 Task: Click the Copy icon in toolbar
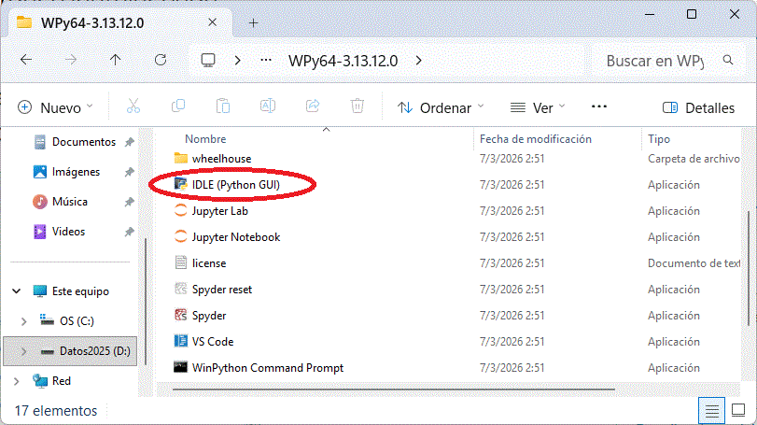pyautogui.click(x=178, y=106)
